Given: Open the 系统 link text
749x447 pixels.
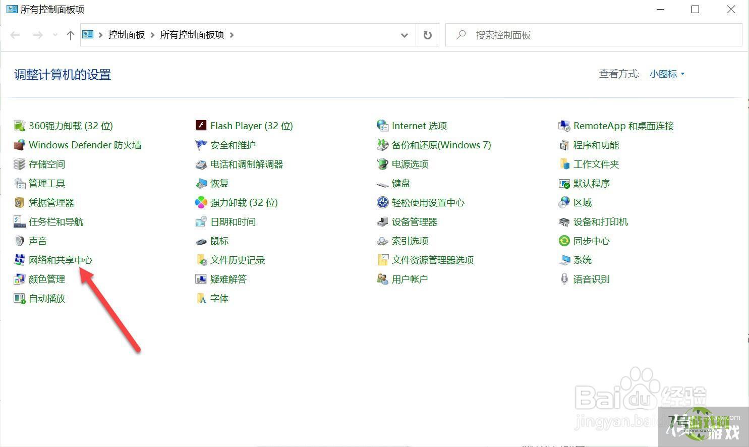Looking at the screenshot, I should pos(583,260).
